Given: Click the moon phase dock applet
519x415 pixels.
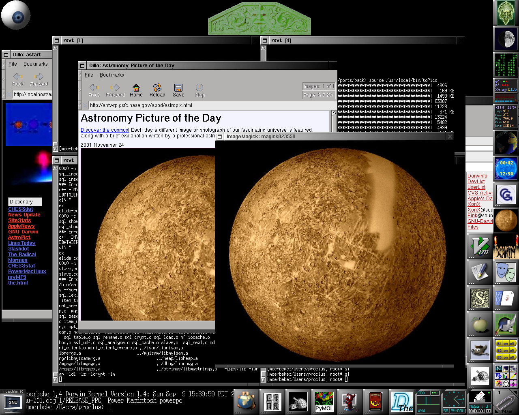Looking at the screenshot, I should tap(506, 39).
